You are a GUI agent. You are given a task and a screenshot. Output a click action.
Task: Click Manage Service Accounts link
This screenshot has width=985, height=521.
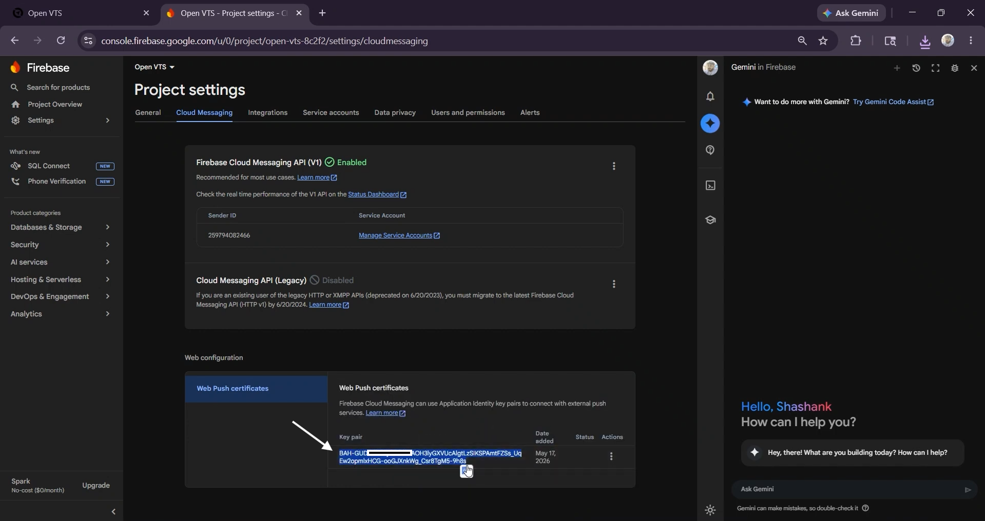point(399,235)
